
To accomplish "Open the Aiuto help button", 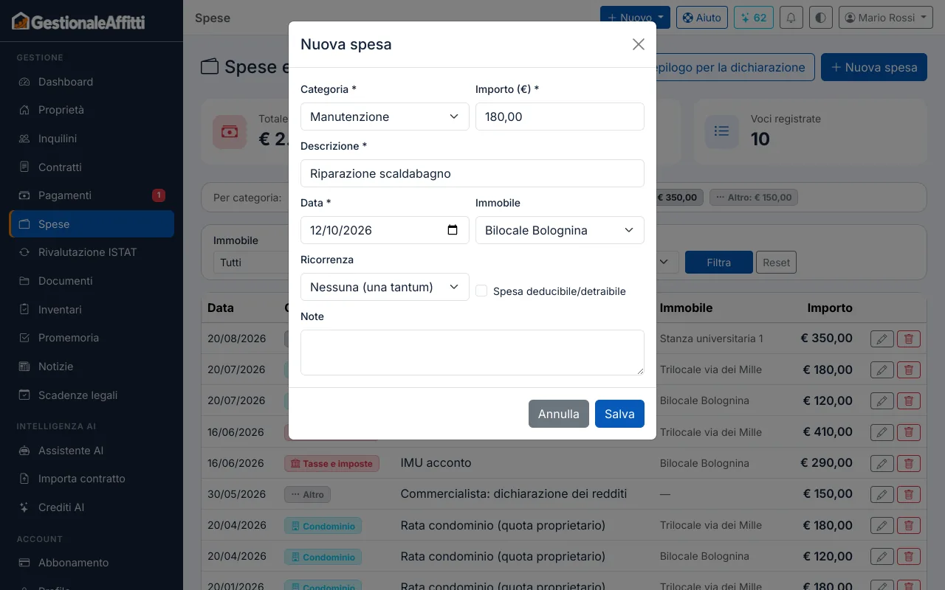I will point(702,18).
